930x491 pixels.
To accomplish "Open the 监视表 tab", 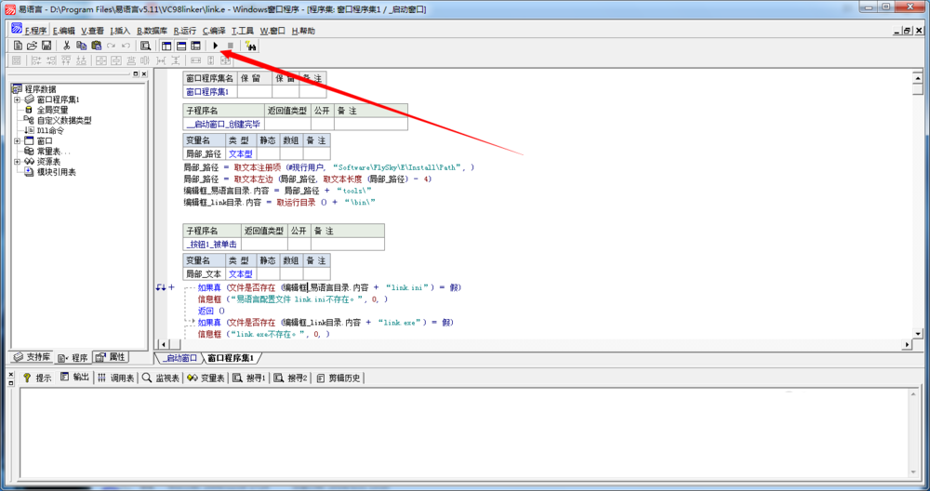I will click(161, 378).
